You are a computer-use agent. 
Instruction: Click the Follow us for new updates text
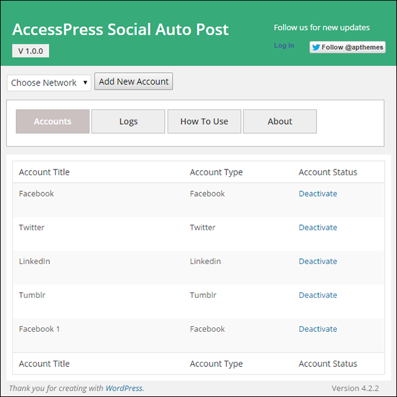tap(322, 27)
